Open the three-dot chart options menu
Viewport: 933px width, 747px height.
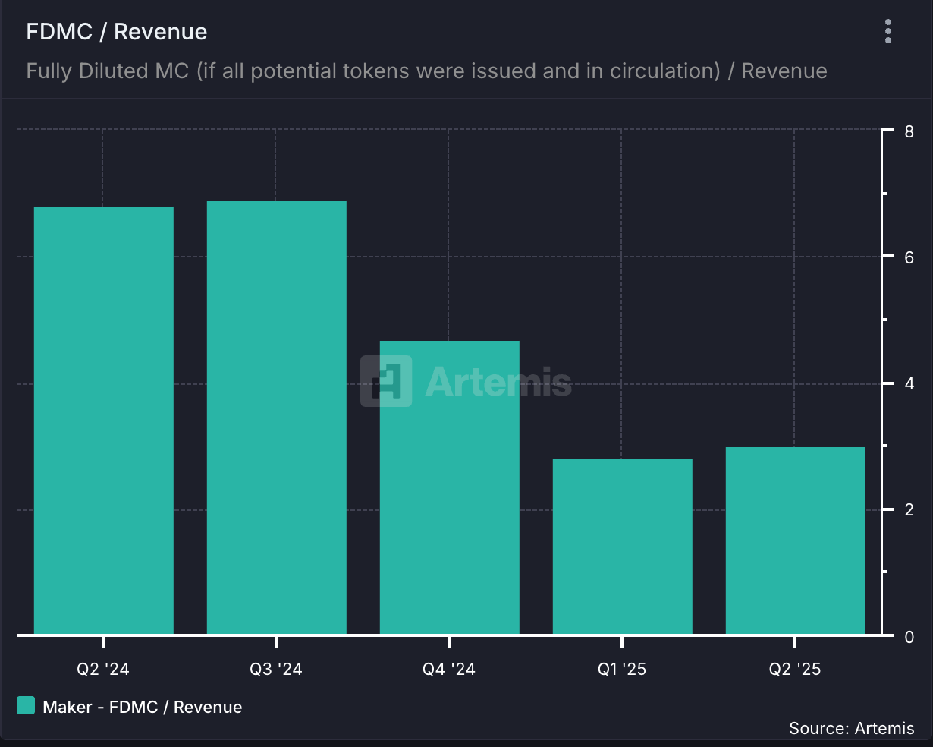point(887,31)
